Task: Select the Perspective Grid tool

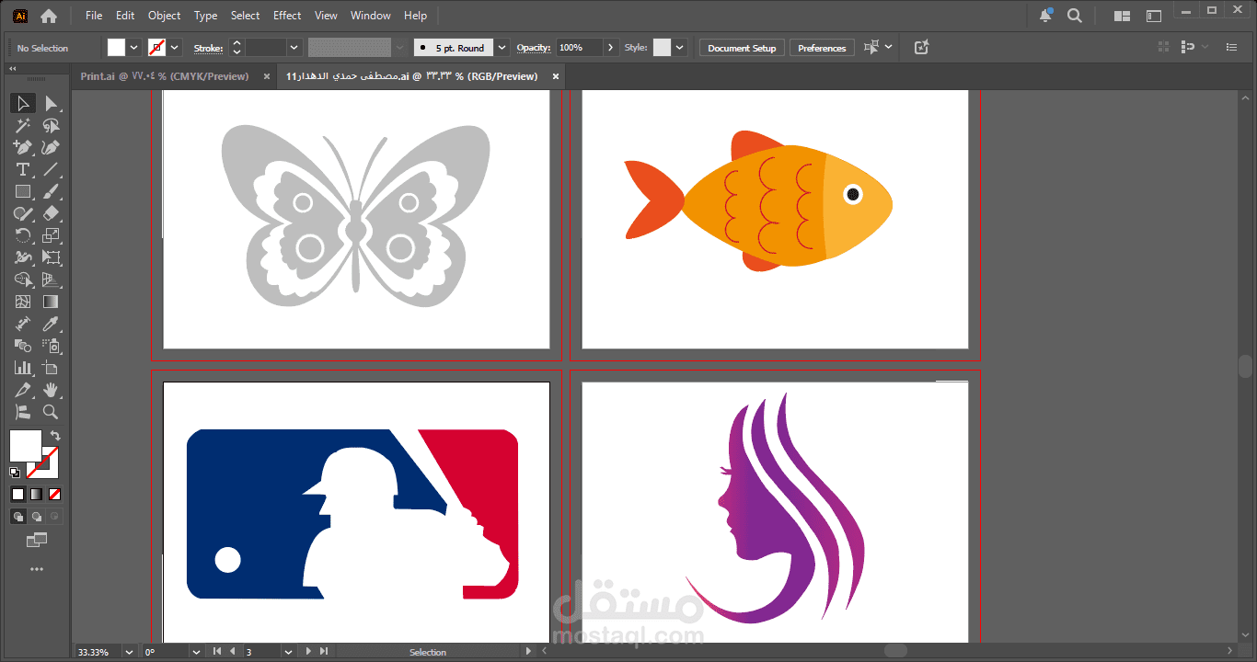Action: [x=52, y=280]
